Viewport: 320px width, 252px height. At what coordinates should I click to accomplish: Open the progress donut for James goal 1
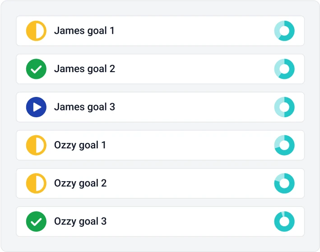(284, 31)
